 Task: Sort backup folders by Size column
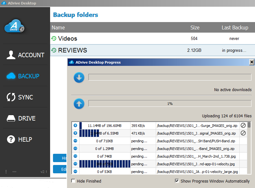point(195,27)
